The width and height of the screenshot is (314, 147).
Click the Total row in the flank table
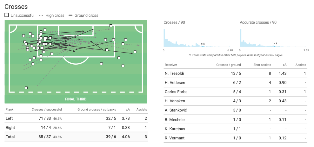click(x=76, y=137)
